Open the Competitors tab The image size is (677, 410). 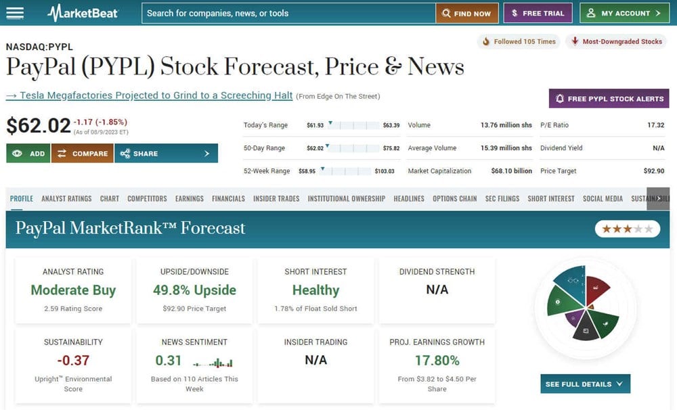147,198
